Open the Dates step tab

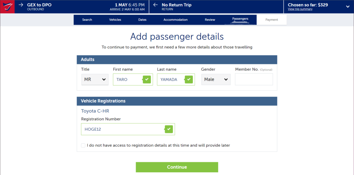(x=142, y=20)
